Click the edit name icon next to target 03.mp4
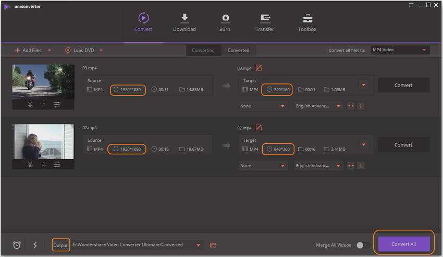443x257 pixels. [259, 68]
